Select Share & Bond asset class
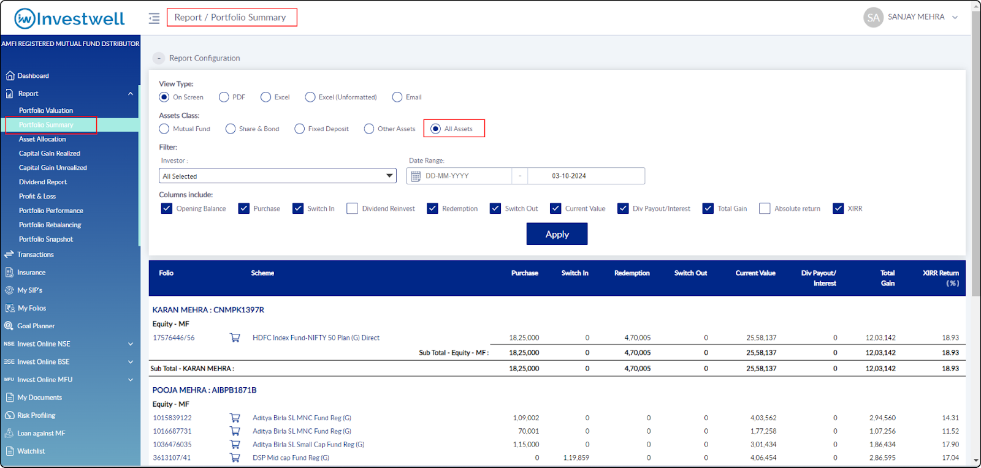The width and height of the screenshot is (981, 468). coord(231,129)
